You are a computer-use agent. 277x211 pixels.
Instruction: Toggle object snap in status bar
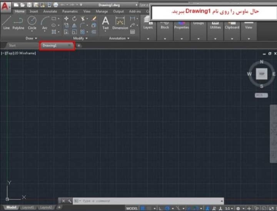click(x=196, y=209)
